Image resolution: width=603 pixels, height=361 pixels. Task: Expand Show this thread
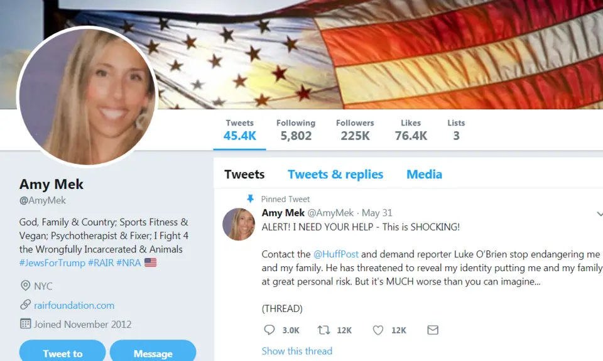pos(297,351)
